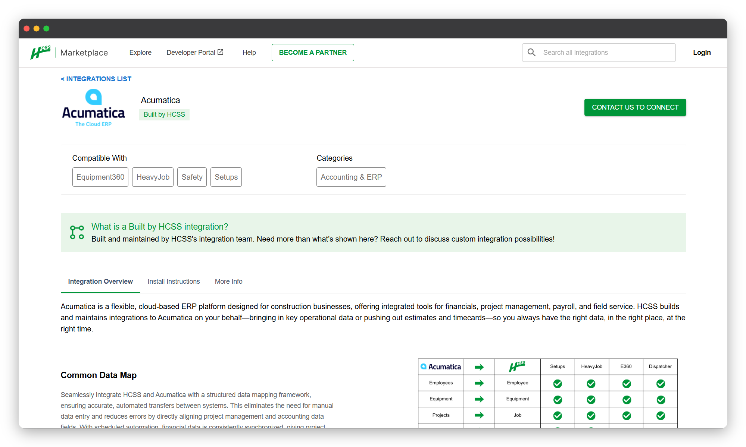Click the 'What is a Built by HCSS integration?' heading
This screenshot has width=746, height=447.
coord(160,227)
